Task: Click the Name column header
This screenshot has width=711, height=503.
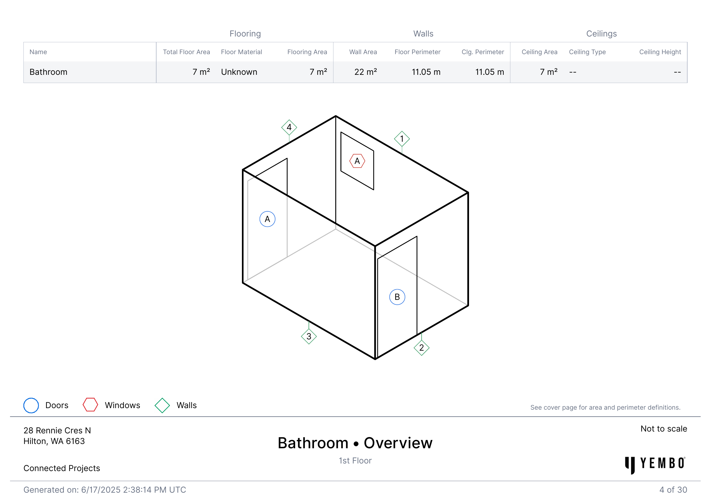Action: (x=38, y=52)
